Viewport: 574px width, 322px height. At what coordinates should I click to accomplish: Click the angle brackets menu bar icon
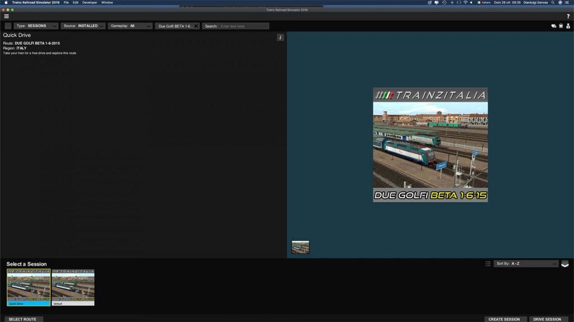[x=459, y=2]
